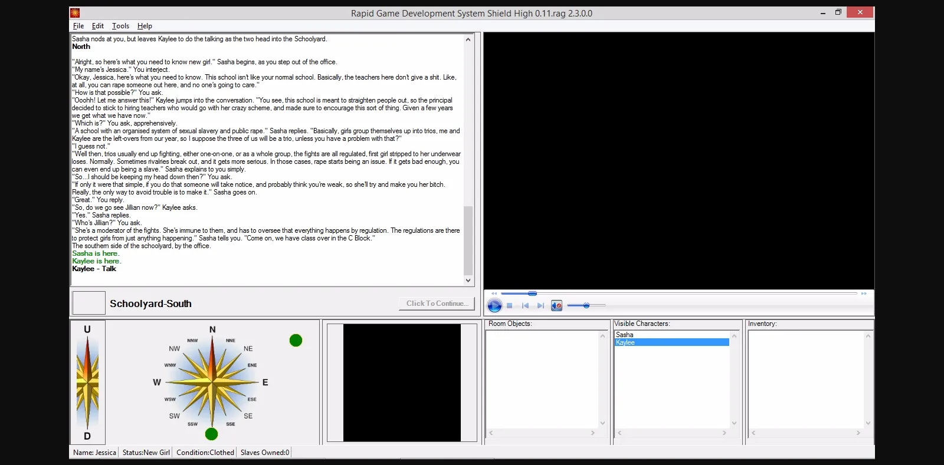Toggle the mute speaker icon
Screen dimensions: 944x465
click(x=556, y=305)
